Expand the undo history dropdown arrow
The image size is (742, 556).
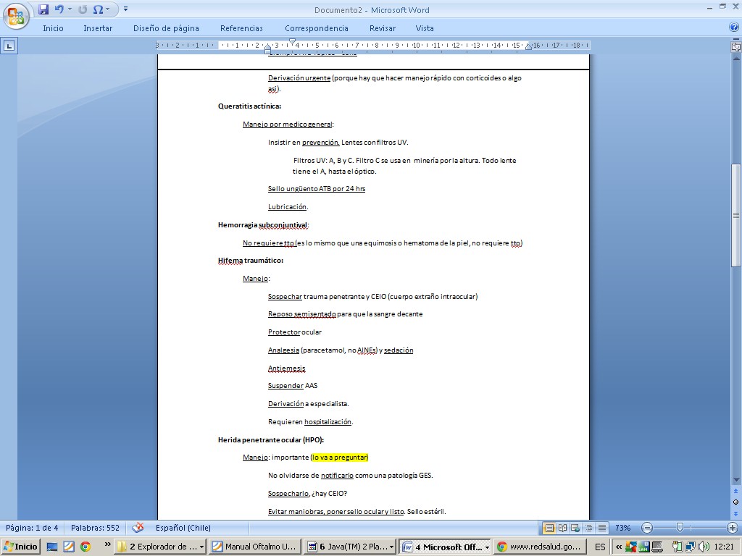70,9
